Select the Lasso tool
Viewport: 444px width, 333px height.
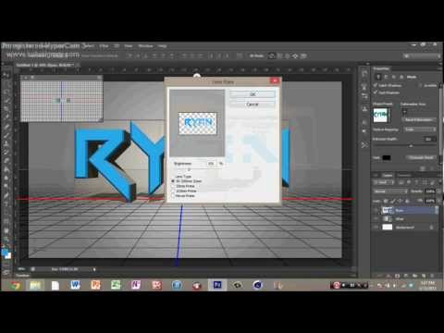(6, 92)
